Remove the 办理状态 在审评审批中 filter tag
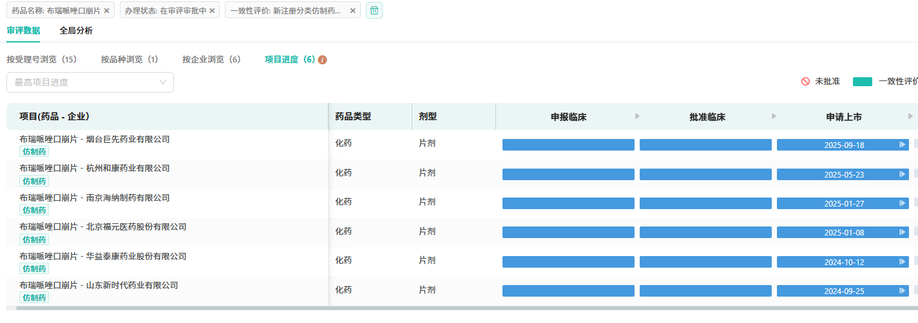 click(x=212, y=11)
